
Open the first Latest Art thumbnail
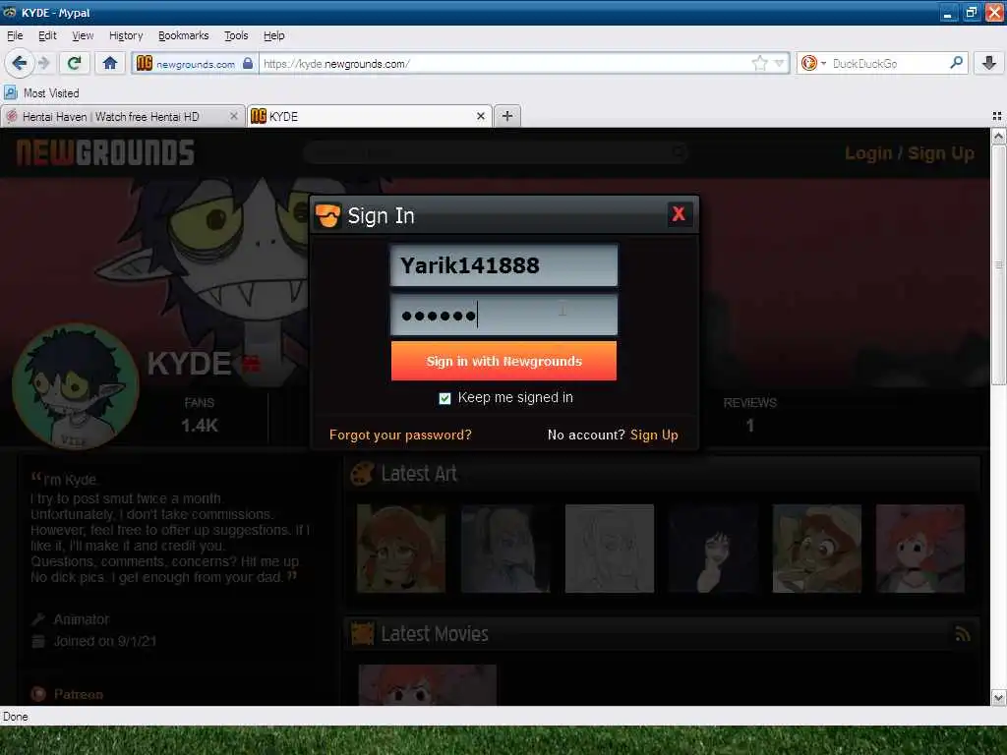point(401,549)
